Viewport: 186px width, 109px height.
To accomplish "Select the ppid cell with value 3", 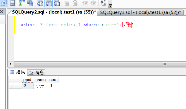I will 28,86.
